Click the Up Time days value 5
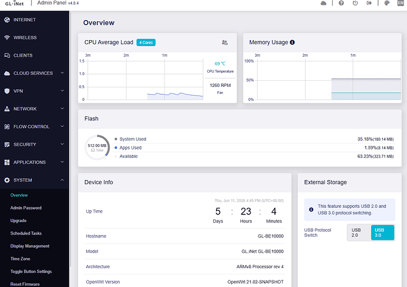The height and width of the screenshot is (287, 407). [218, 211]
